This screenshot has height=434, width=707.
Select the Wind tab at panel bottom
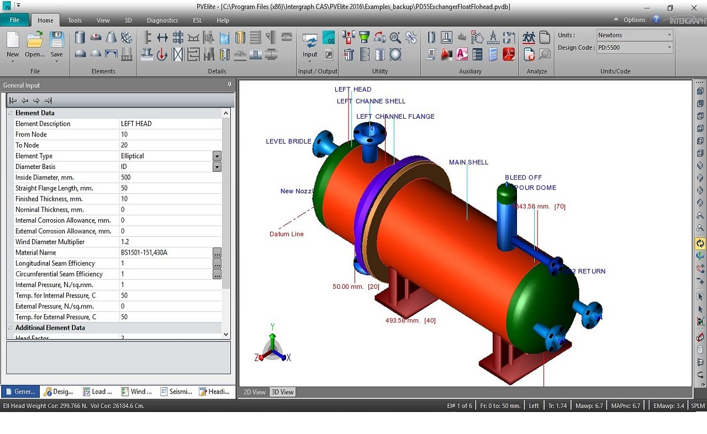pyautogui.click(x=136, y=391)
